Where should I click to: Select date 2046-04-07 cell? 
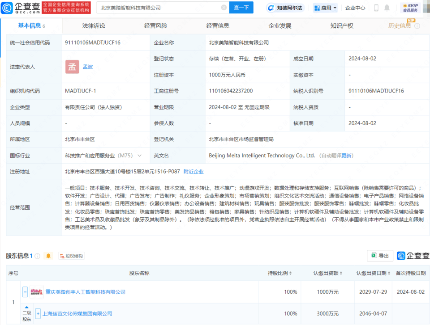click(373, 313)
